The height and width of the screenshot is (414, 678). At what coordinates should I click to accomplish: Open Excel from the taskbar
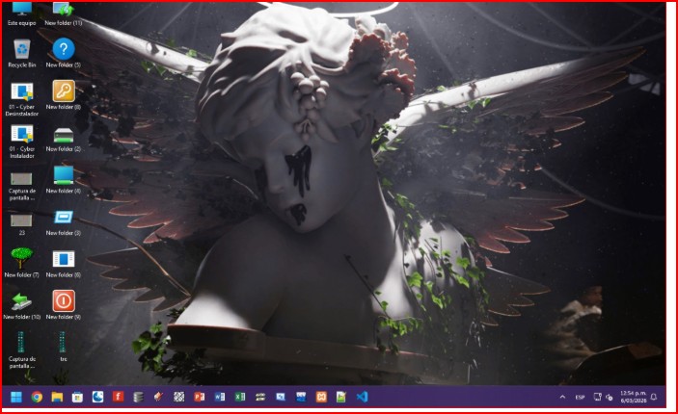[239, 397]
